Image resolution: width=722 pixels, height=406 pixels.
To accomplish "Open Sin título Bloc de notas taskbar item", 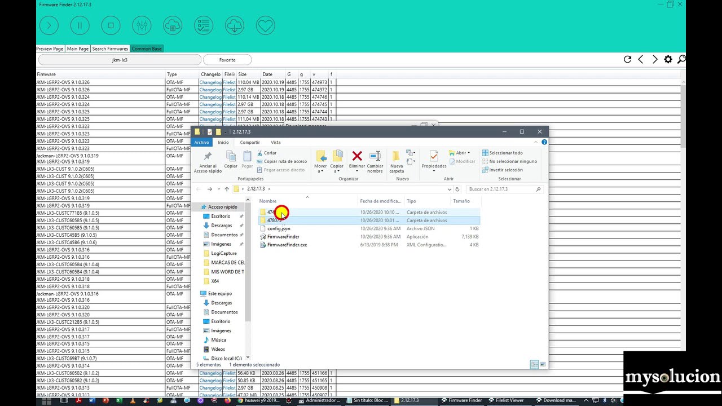I will point(367,400).
